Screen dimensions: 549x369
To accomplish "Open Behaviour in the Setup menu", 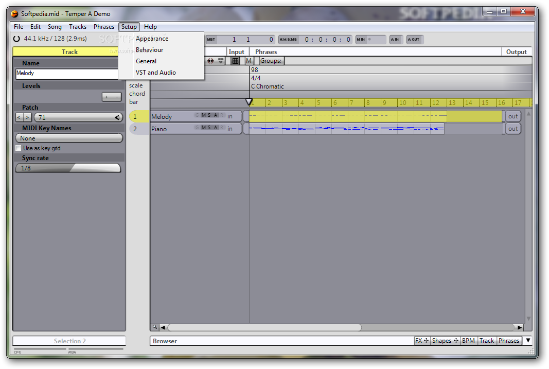I will point(150,50).
